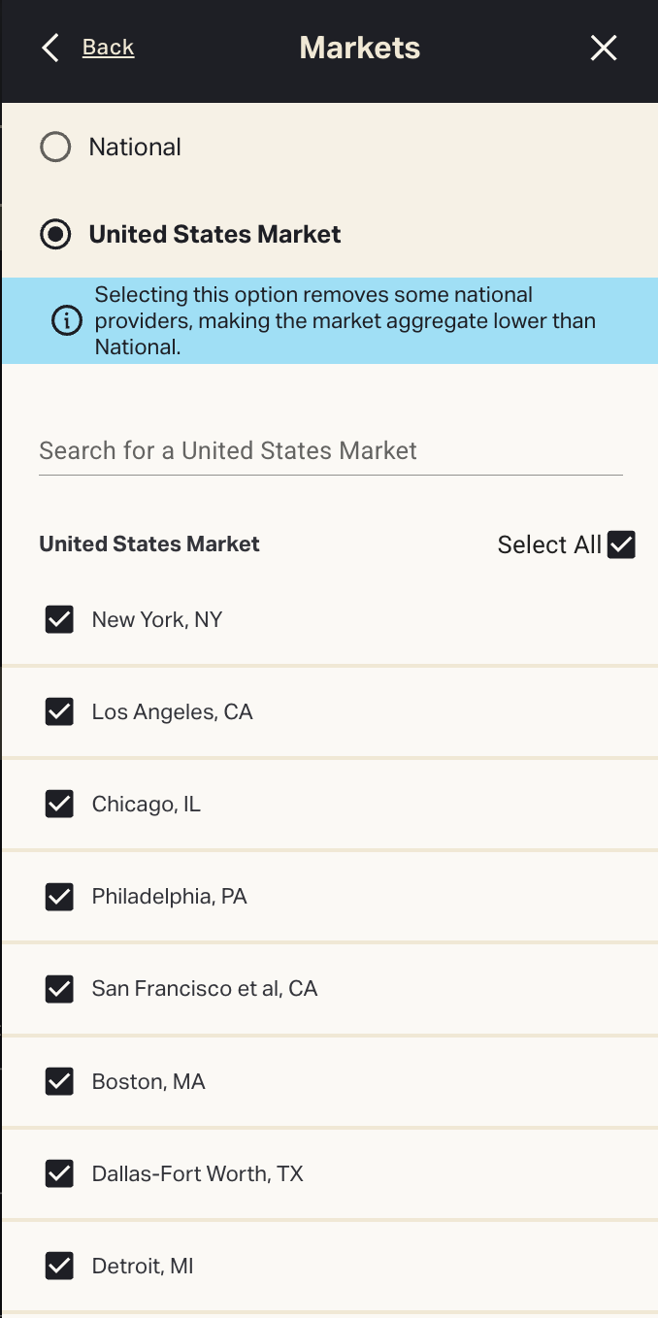Click the info icon in blue banner
658x1318 pixels.
pyautogui.click(x=67, y=321)
